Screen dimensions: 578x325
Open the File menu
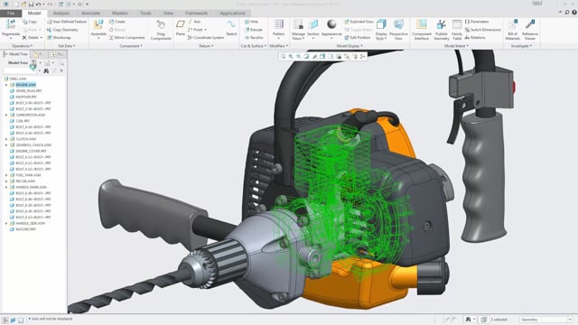pyautogui.click(x=11, y=14)
